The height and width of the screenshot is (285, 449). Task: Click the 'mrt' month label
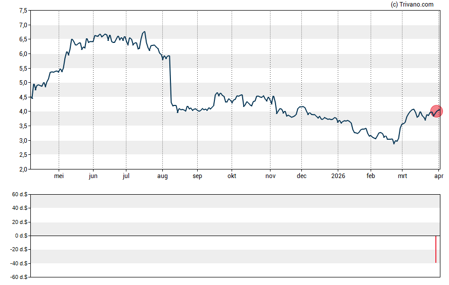coord(402,176)
